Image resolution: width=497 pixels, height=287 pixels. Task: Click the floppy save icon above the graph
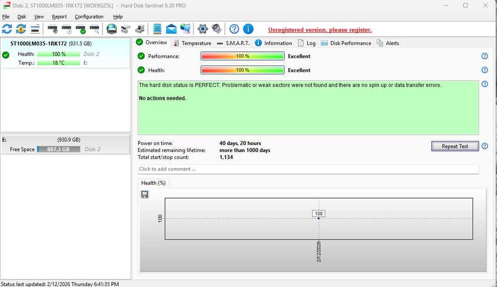[x=145, y=194]
